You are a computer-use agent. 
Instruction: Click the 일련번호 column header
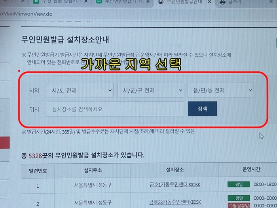click(x=38, y=171)
